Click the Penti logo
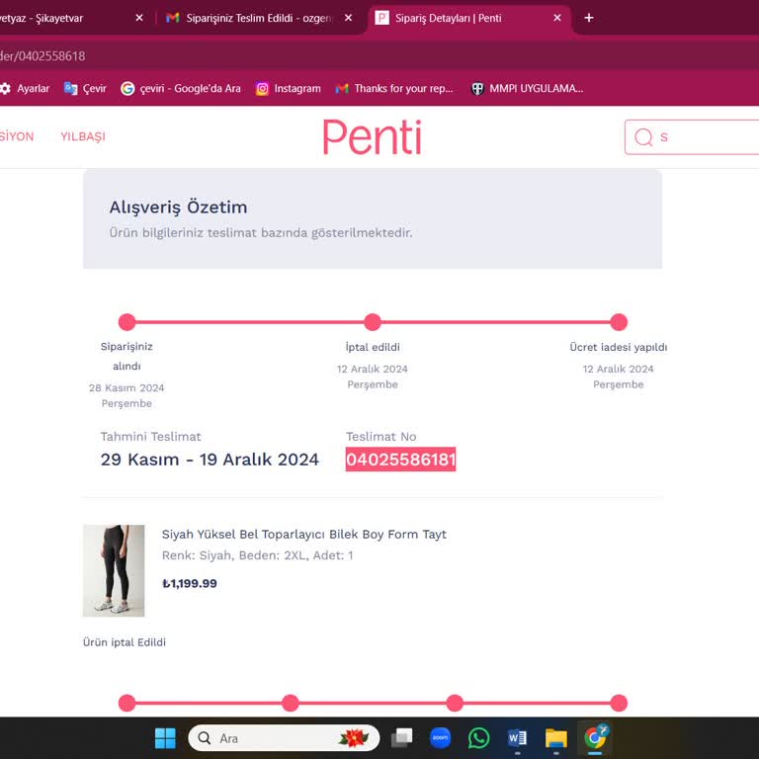 pyautogui.click(x=373, y=137)
